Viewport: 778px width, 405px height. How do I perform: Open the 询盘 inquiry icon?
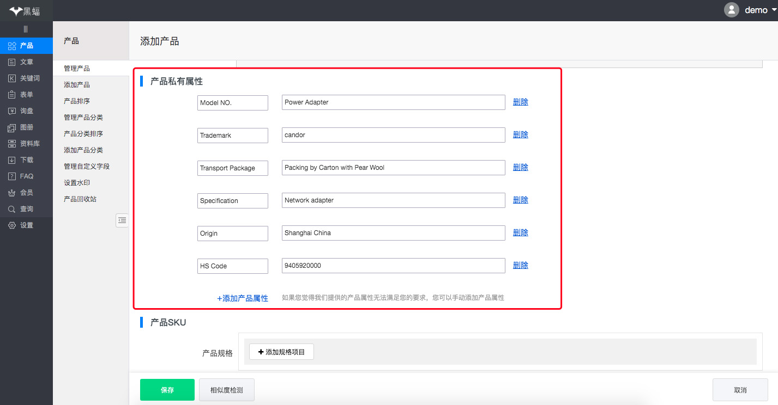click(12, 111)
